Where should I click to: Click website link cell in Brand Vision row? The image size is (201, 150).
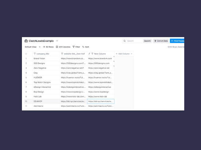[73, 58]
